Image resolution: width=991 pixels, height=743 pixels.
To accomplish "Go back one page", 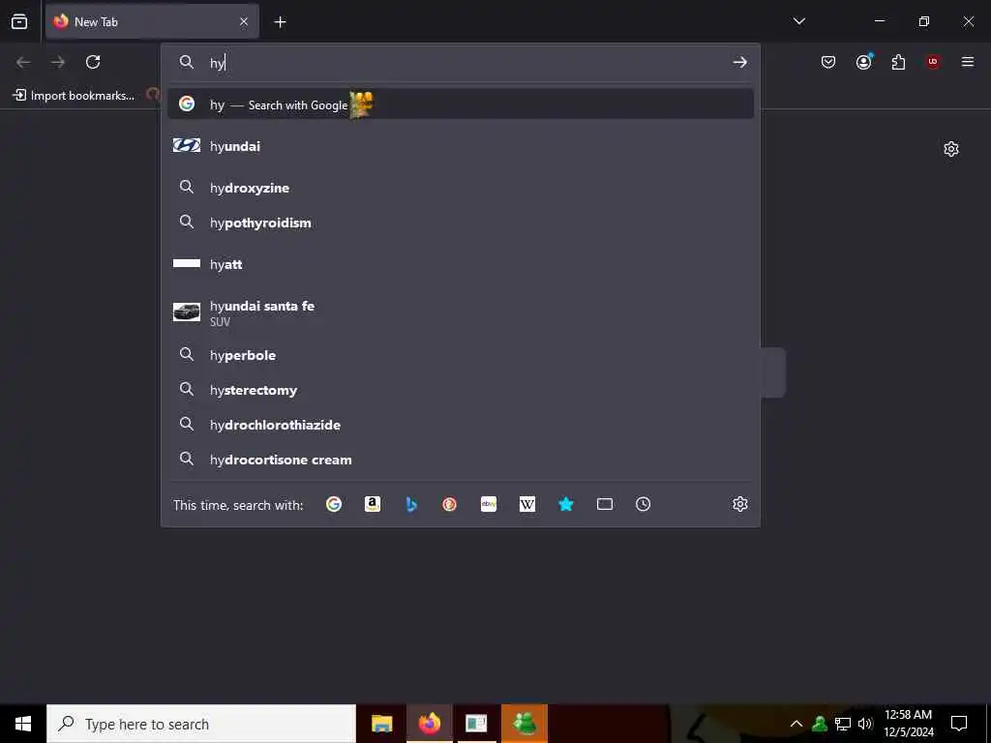I will coord(23,62).
